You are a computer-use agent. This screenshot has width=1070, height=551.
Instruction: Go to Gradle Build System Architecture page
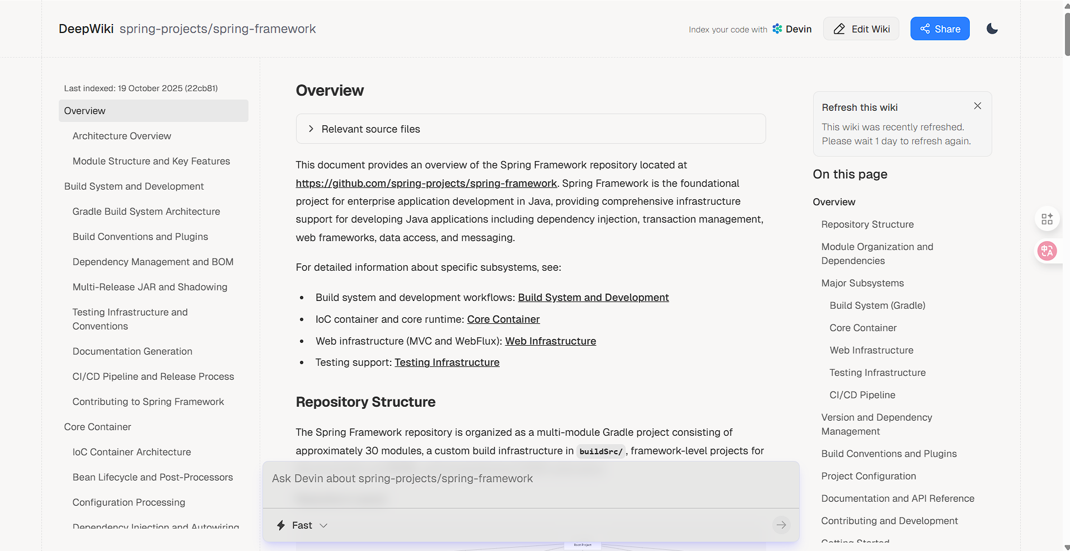pyautogui.click(x=146, y=211)
